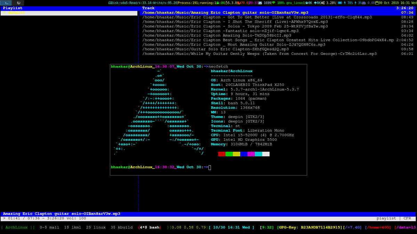This screenshot has width=417, height=234.
Task: Select track Got To Get Better Crossroads 2013
Action: tap(277, 17)
